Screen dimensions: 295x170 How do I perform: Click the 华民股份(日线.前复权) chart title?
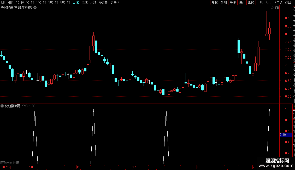(16, 8)
